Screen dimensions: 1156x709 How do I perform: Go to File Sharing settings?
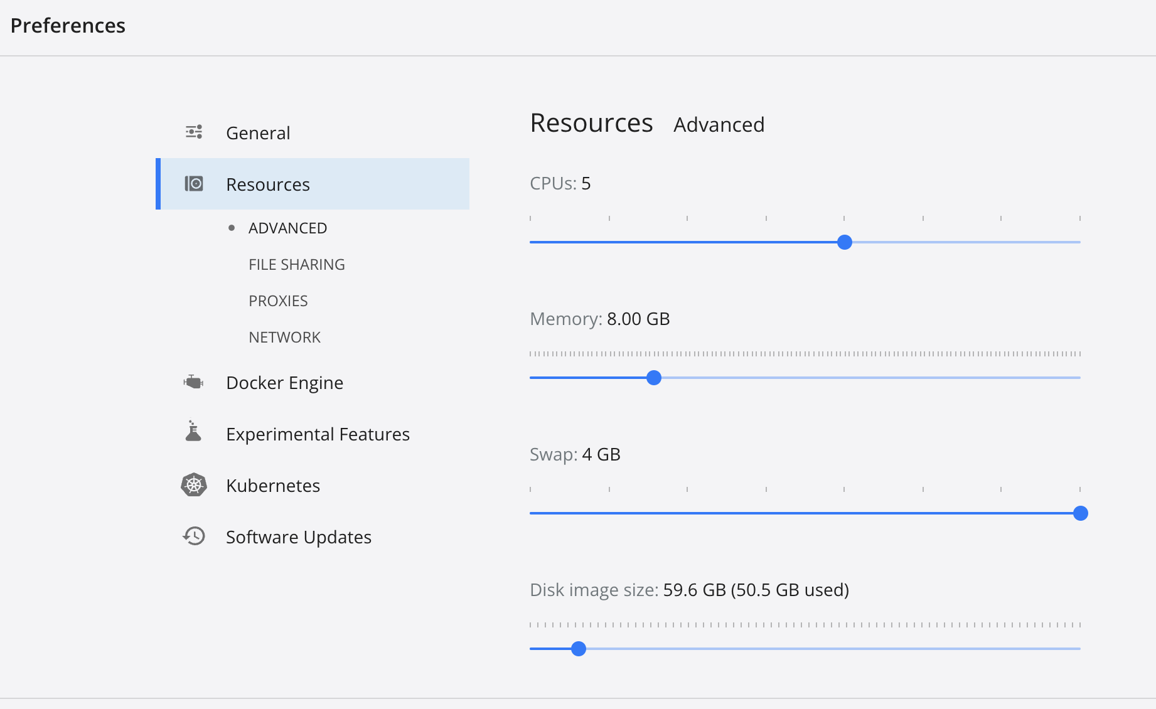tap(297, 264)
